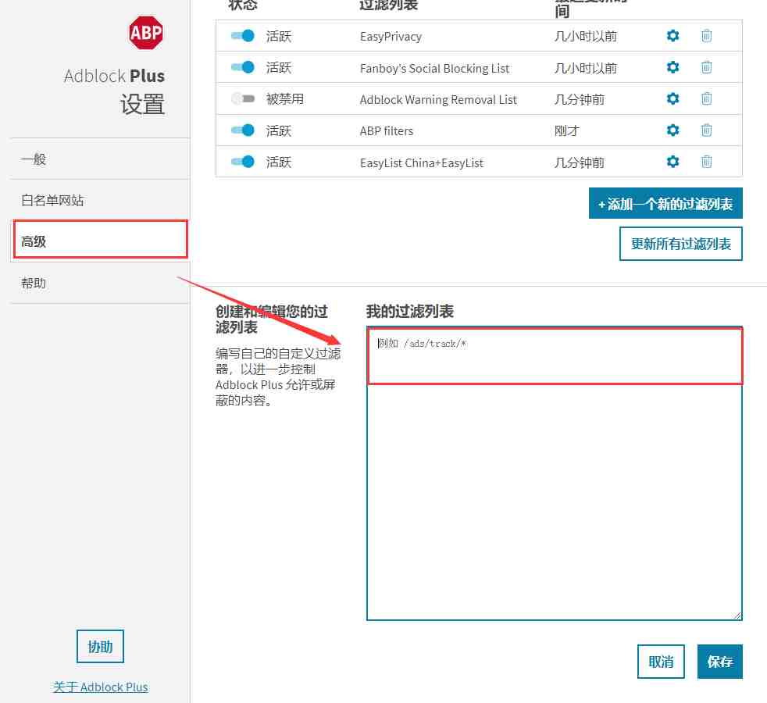Click the ABP logo icon

tap(146, 33)
